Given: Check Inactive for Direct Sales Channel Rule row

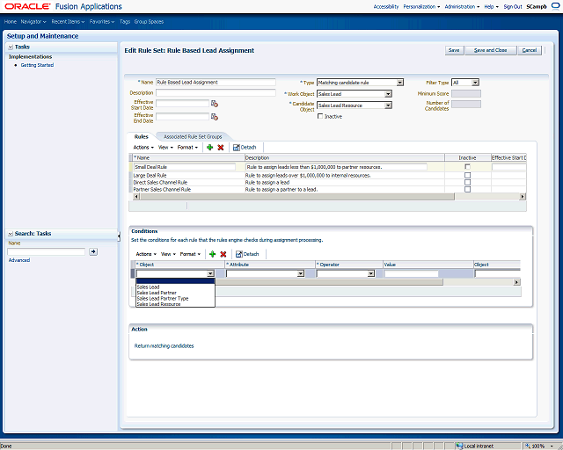Looking at the screenshot, I should (467, 182).
